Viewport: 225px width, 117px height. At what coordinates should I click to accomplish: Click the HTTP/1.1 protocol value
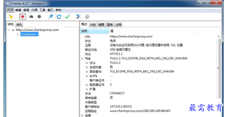(x=116, y=54)
